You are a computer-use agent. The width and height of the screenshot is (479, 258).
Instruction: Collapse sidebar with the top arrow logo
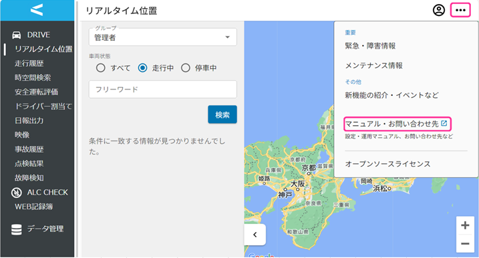click(37, 10)
